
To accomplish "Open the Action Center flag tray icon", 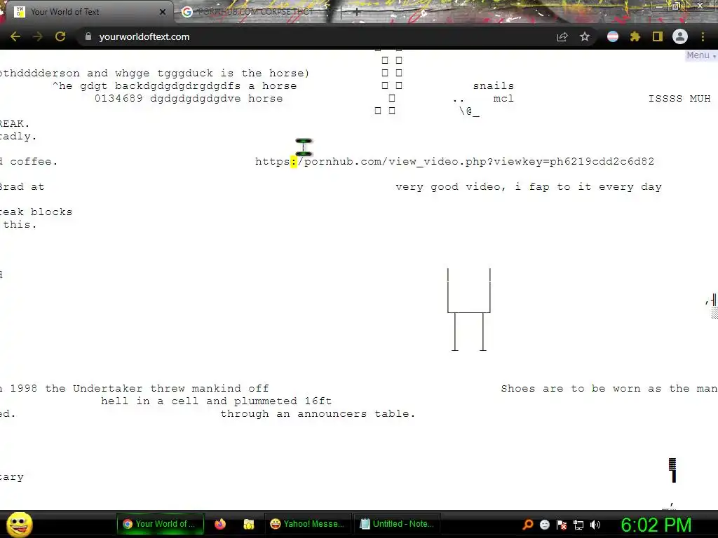I will (562, 525).
